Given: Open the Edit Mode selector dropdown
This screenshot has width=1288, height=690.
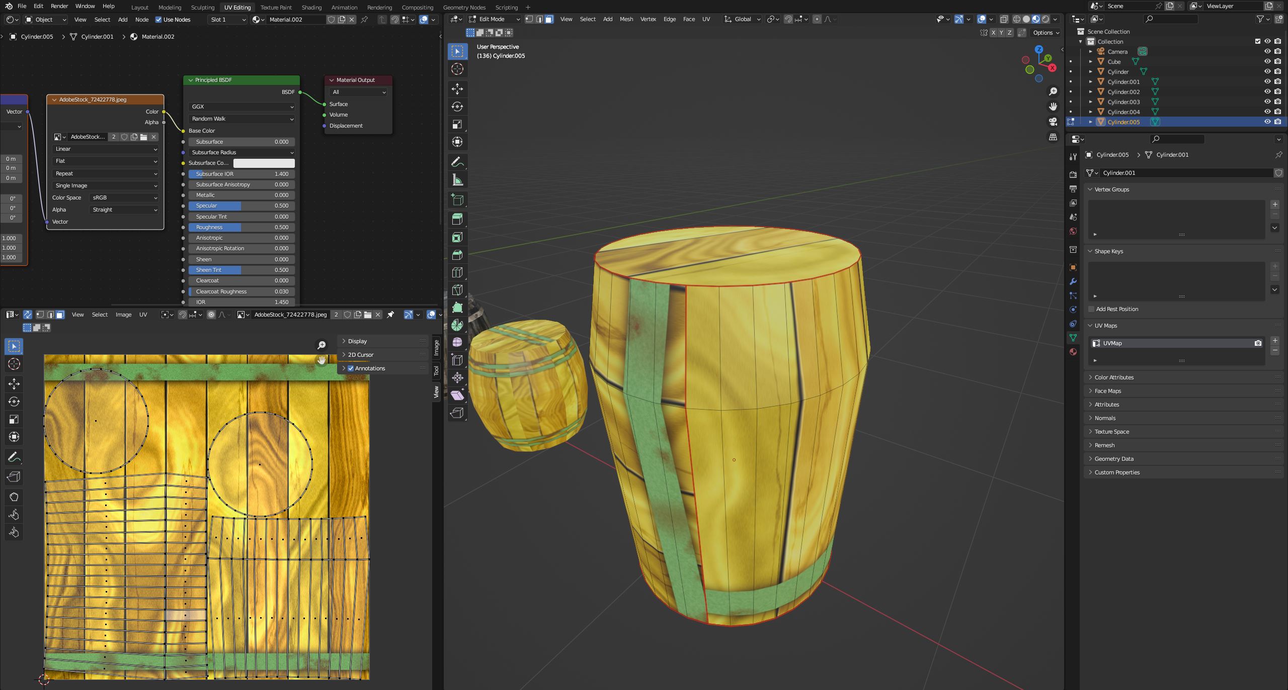Looking at the screenshot, I should click(x=495, y=19).
